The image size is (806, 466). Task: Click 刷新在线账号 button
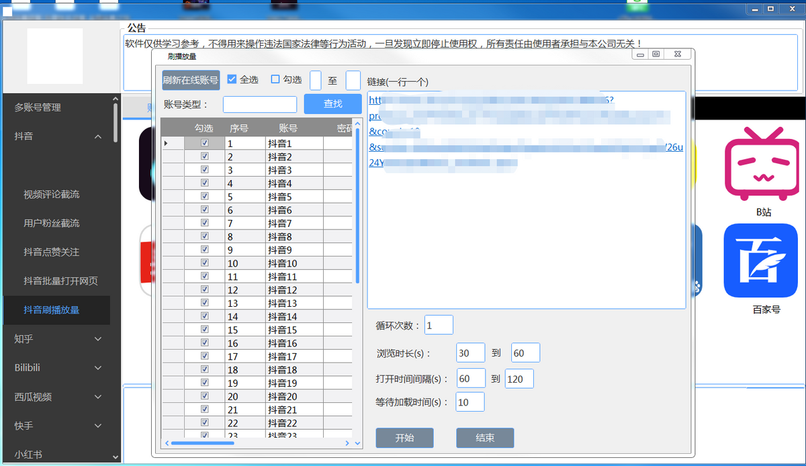(x=191, y=80)
